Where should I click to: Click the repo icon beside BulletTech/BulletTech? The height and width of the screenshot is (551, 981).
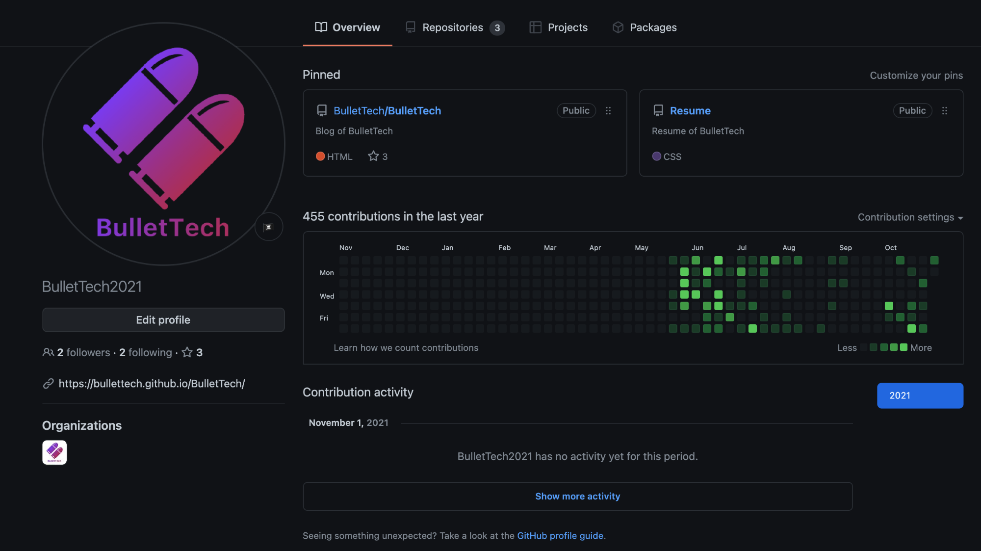tap(322, 111)
